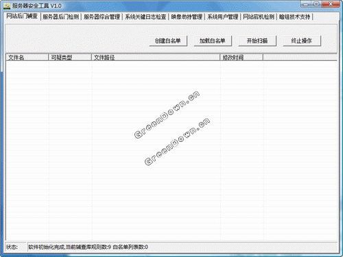This screenshot has height=257, width=343.
Task: Select the 服务器综合管理 tab
Action: [102, 16]
